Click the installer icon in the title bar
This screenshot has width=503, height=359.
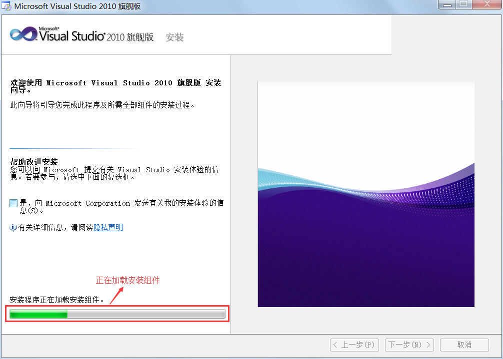coord(7,5)
